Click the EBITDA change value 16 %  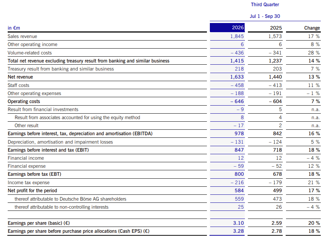coord(314,134)
